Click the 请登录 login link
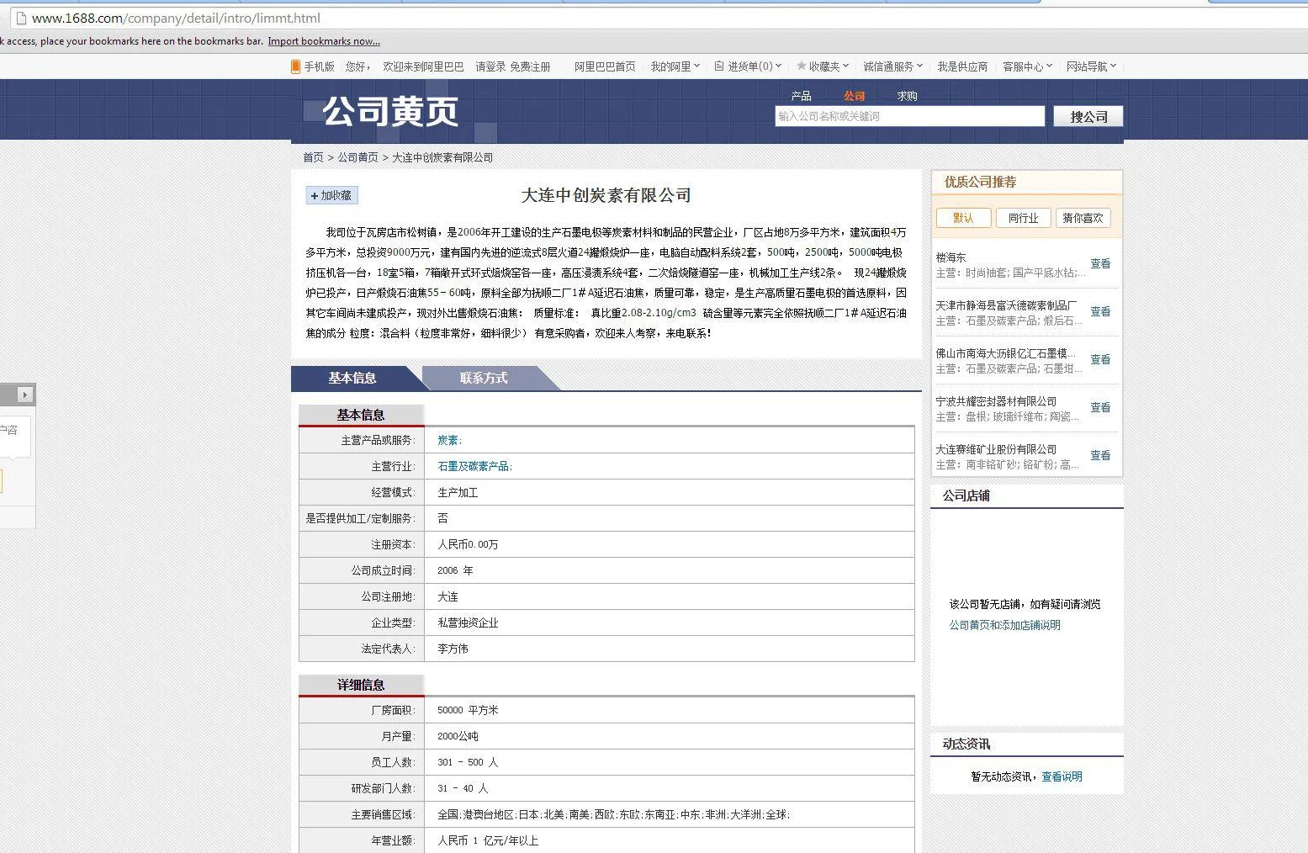 tap(490, 66)
